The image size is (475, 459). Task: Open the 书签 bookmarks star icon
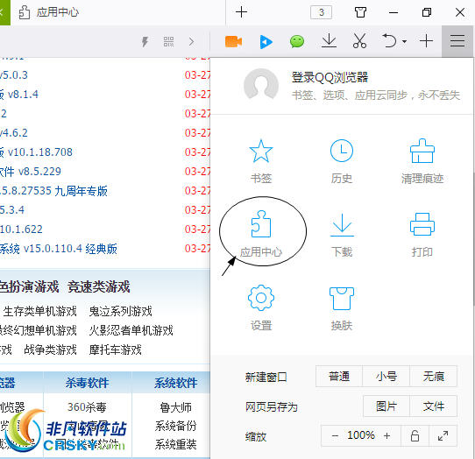[x=261, y=151]
